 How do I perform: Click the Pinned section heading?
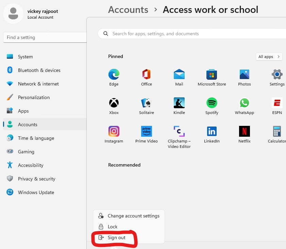116,56
